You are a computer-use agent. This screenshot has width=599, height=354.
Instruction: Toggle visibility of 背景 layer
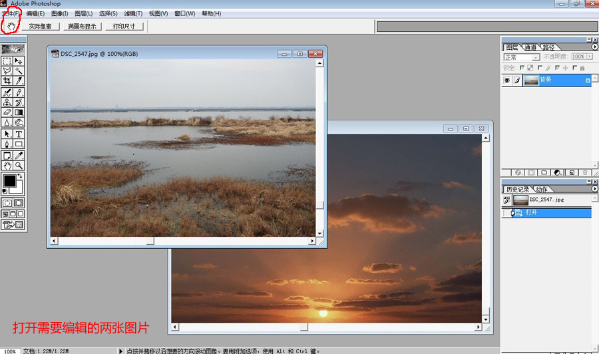[x=507, y=81]
